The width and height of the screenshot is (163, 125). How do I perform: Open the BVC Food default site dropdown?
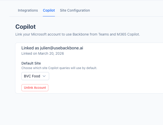(x=35, y=76)
